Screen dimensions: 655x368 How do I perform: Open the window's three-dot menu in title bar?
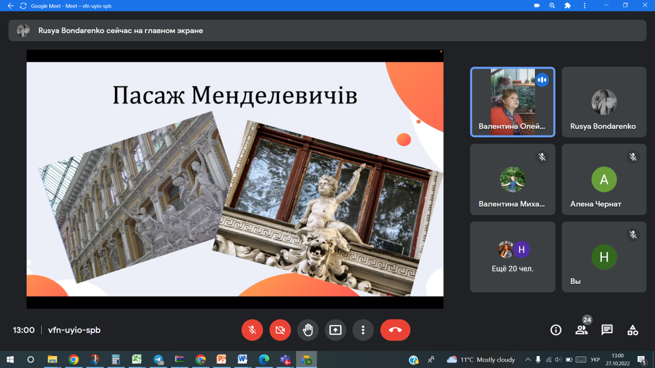coord(584,6)
